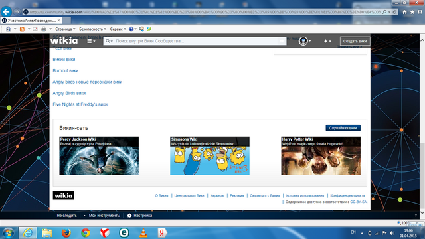Image resolution: width=425 pixels, height=239 pixels.
Task: Open the Сервис menu
Action: click(118, 29)
